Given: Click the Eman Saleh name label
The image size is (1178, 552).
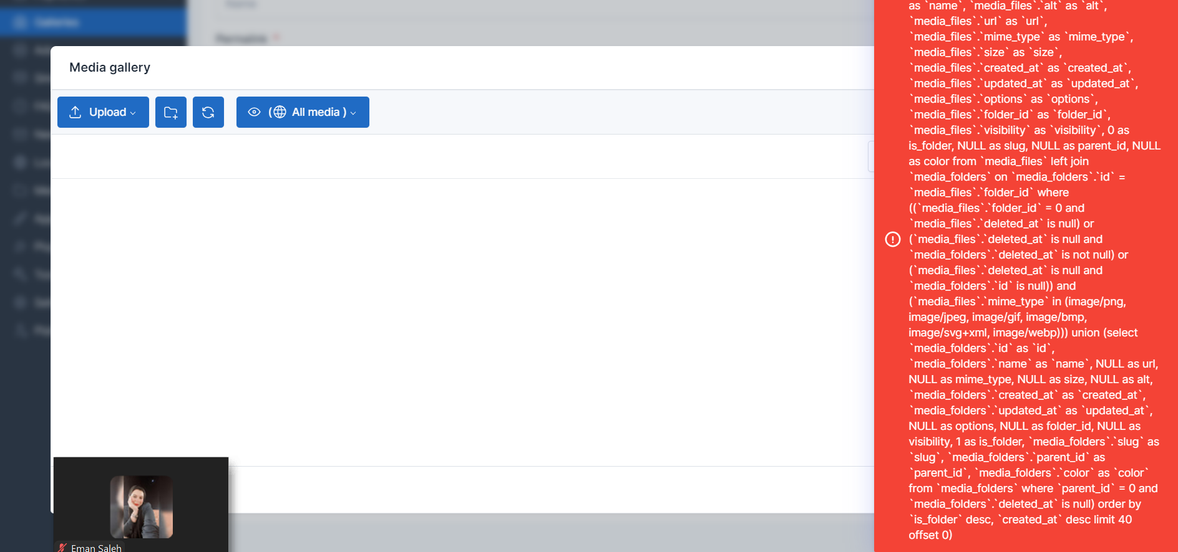Looking at the screenshot, I should (96, 548).
